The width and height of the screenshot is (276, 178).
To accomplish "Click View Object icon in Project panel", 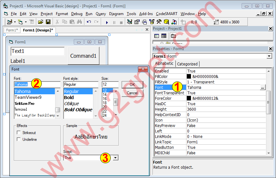I will click(164, 36).
